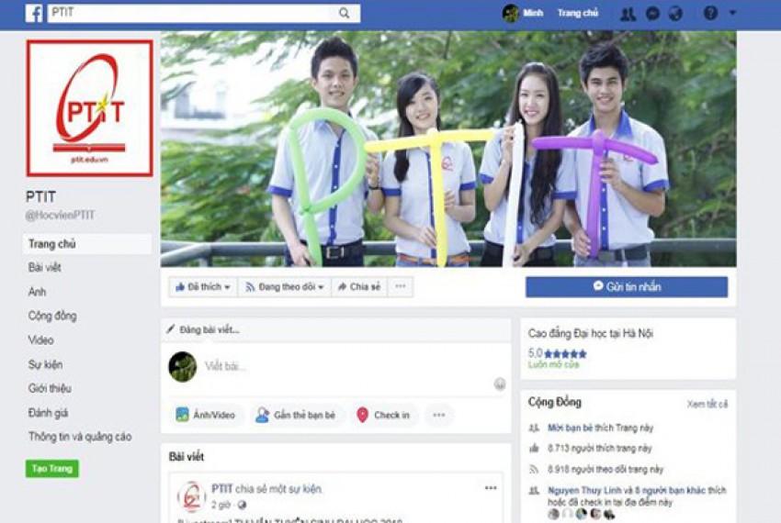Open friend requests icon in top bar
This screenshot has width=781, height=523.
click(628, 13)
